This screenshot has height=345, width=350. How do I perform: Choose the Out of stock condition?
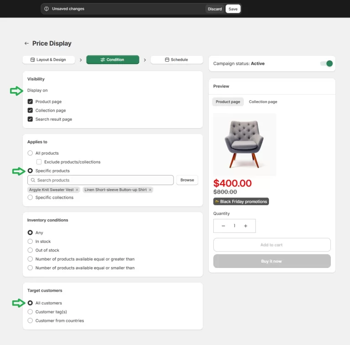pos(30,250)
